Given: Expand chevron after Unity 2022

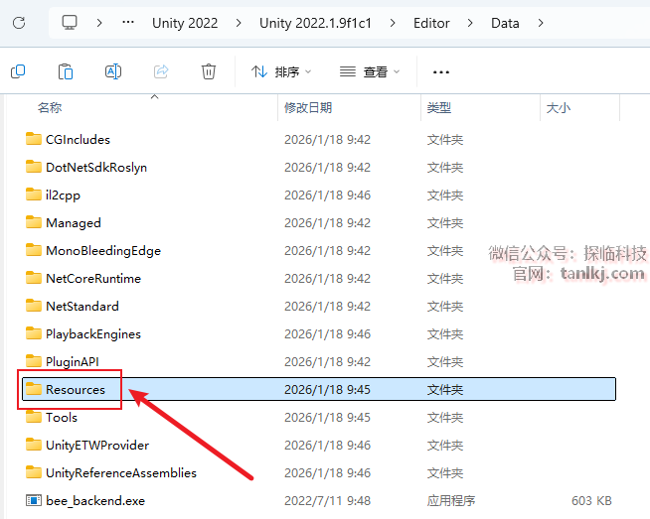Looking at the screenshot, I should [239, 23].
